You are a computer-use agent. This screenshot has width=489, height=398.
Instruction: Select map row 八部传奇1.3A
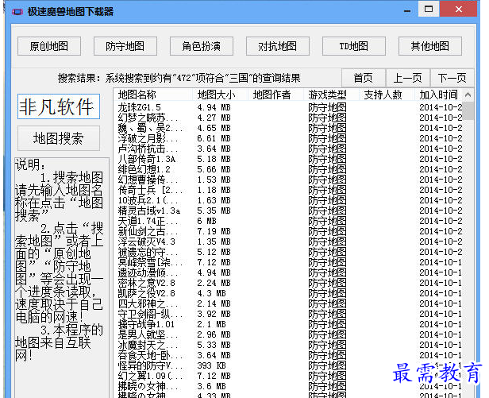(290, 159)
